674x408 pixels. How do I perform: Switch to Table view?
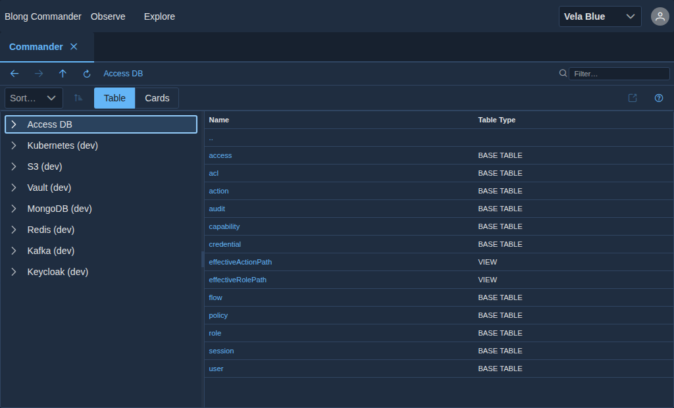click(115, 98)
